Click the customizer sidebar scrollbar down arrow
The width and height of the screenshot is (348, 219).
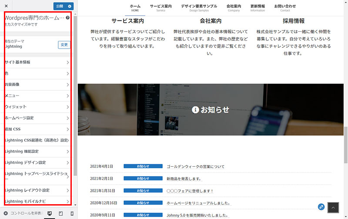75,205
